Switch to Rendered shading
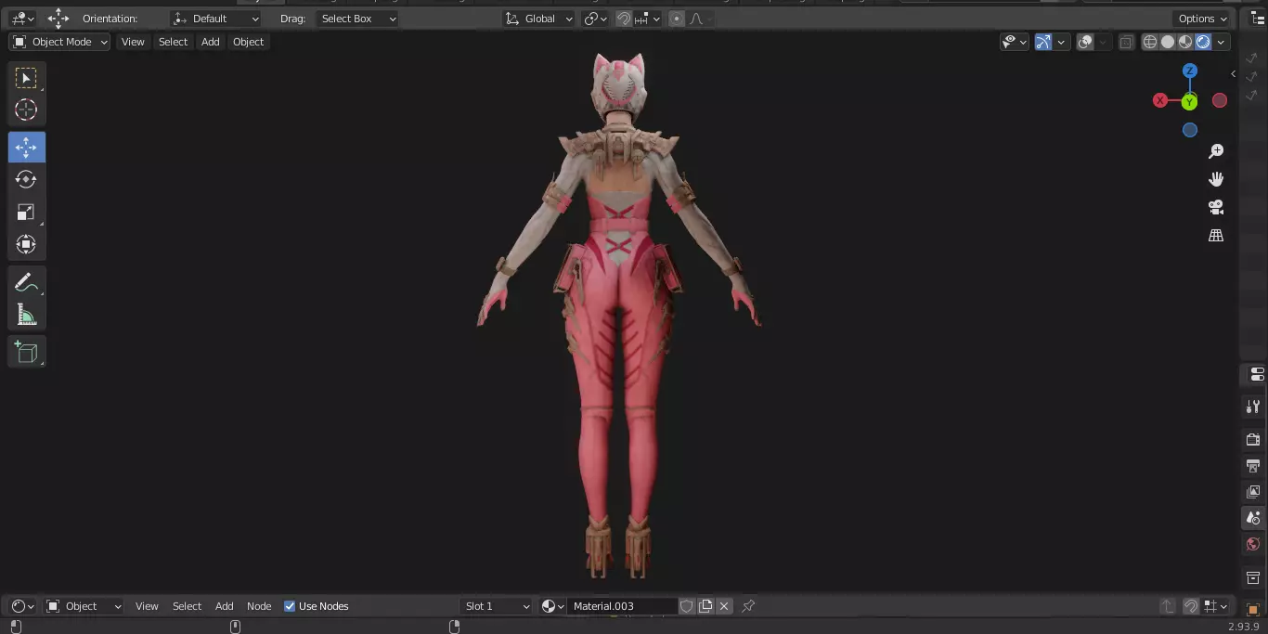The width and height of the screenshot is (1268, 634). 1203,42
